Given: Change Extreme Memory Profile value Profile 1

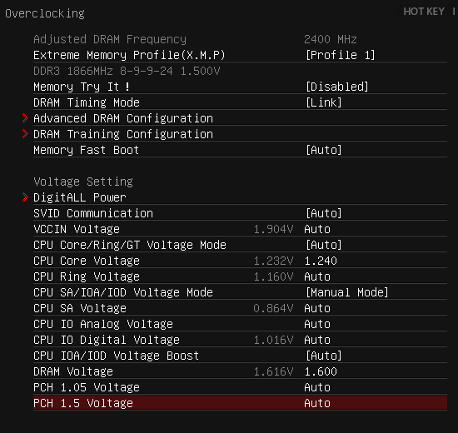Looking at the screenshot, I should click(x=341, y=55).
